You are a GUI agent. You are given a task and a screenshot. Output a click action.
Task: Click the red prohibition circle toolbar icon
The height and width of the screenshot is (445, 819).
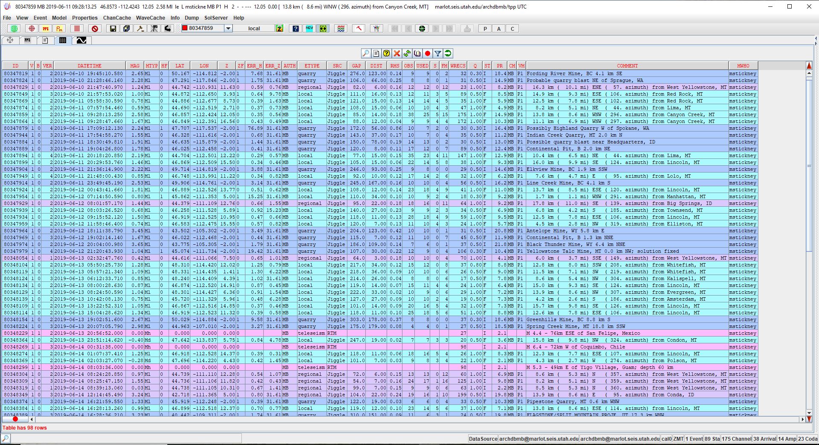[x=95, y=29]
